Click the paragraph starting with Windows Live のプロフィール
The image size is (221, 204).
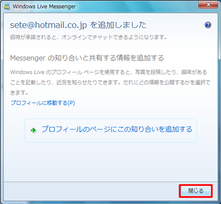(x=110, y=82)
